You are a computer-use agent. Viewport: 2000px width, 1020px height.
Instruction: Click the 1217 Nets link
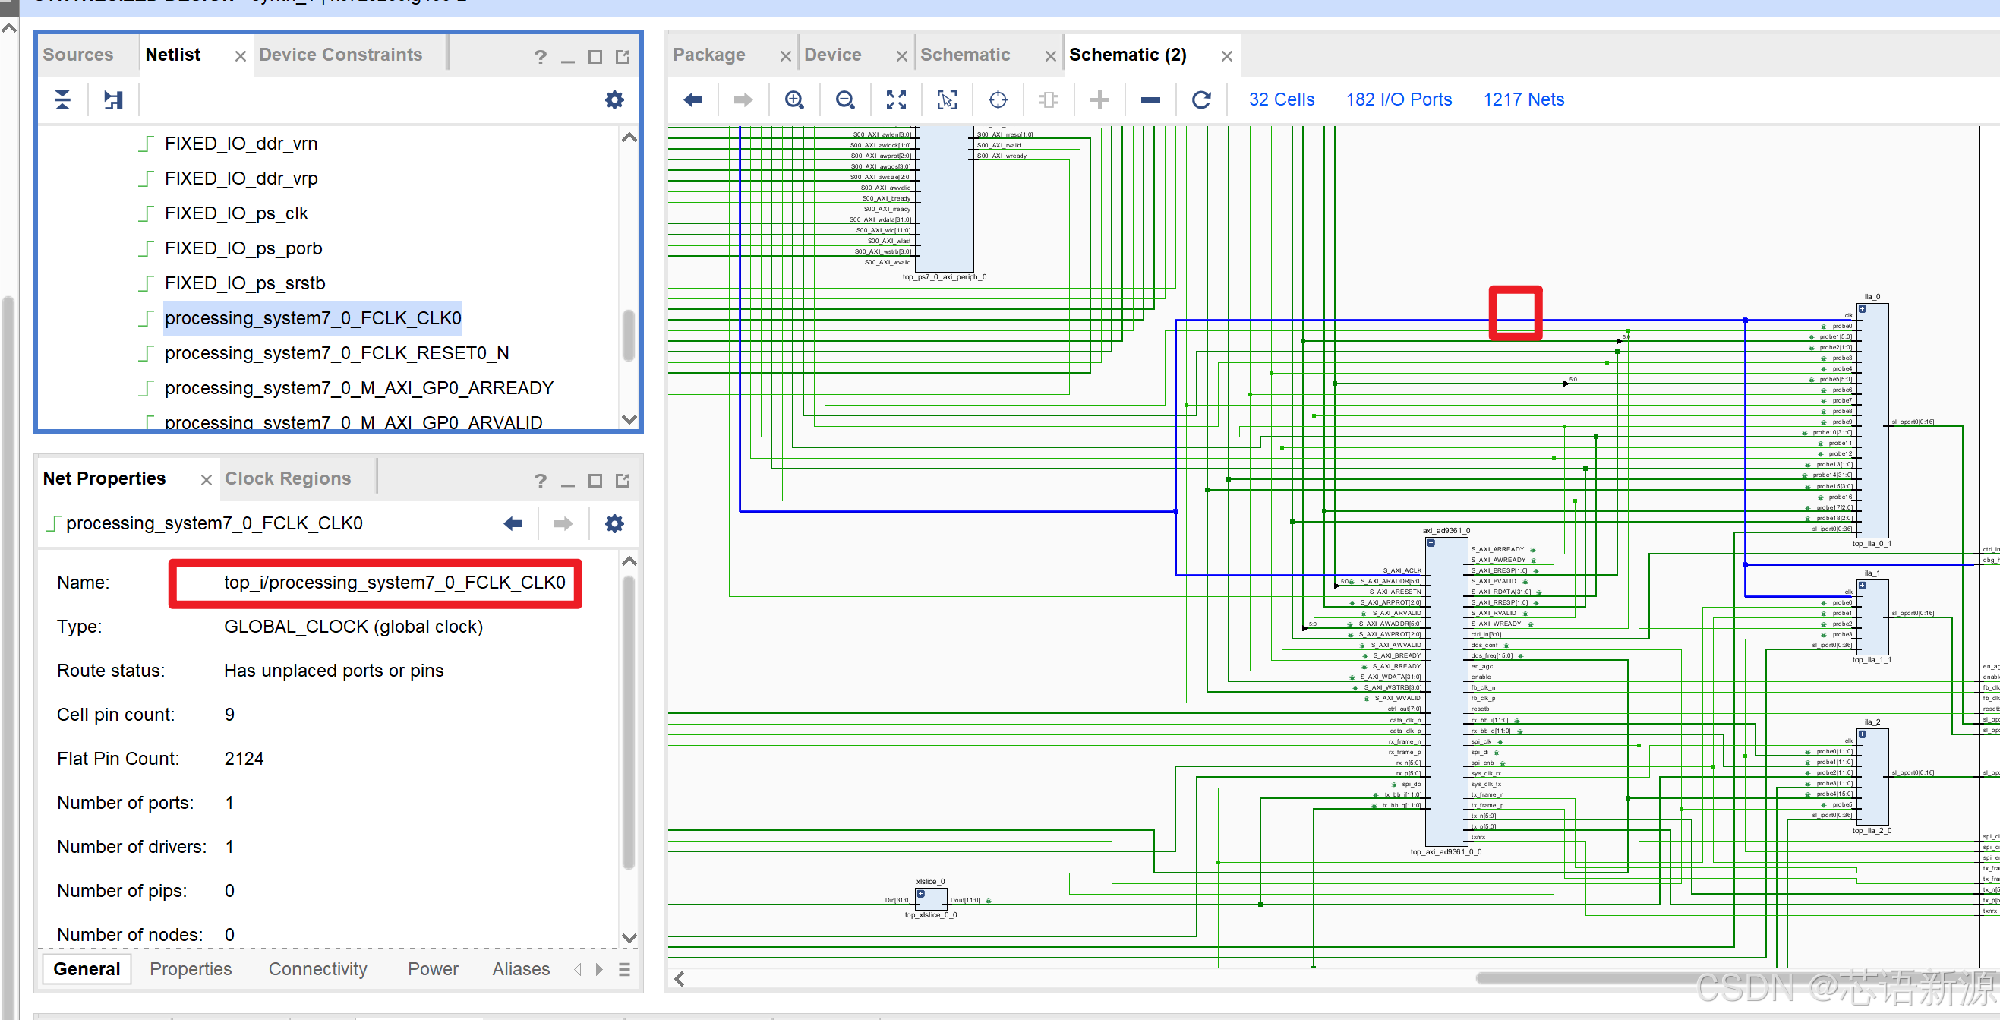coord(1523,99)
